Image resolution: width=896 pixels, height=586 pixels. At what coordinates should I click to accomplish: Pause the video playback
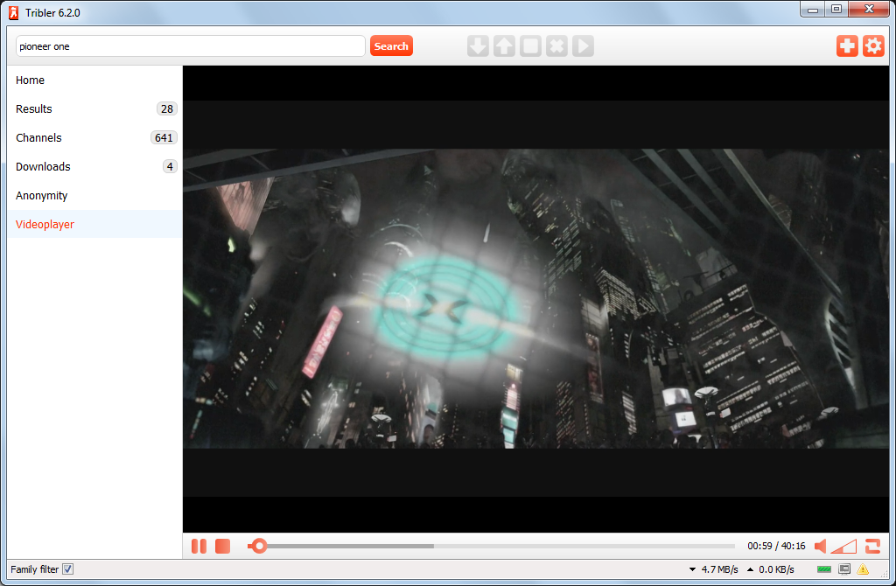[x=199, y=546]
